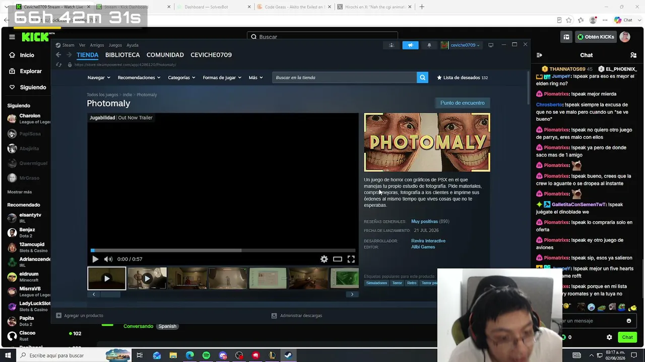645x362 pixels.
Task: Open ceviche0709 account dropdown
Action: point(460,45)
